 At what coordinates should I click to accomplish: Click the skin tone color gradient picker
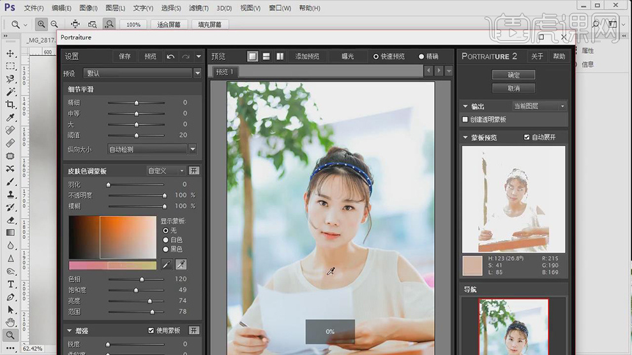(x=112, y=238)
